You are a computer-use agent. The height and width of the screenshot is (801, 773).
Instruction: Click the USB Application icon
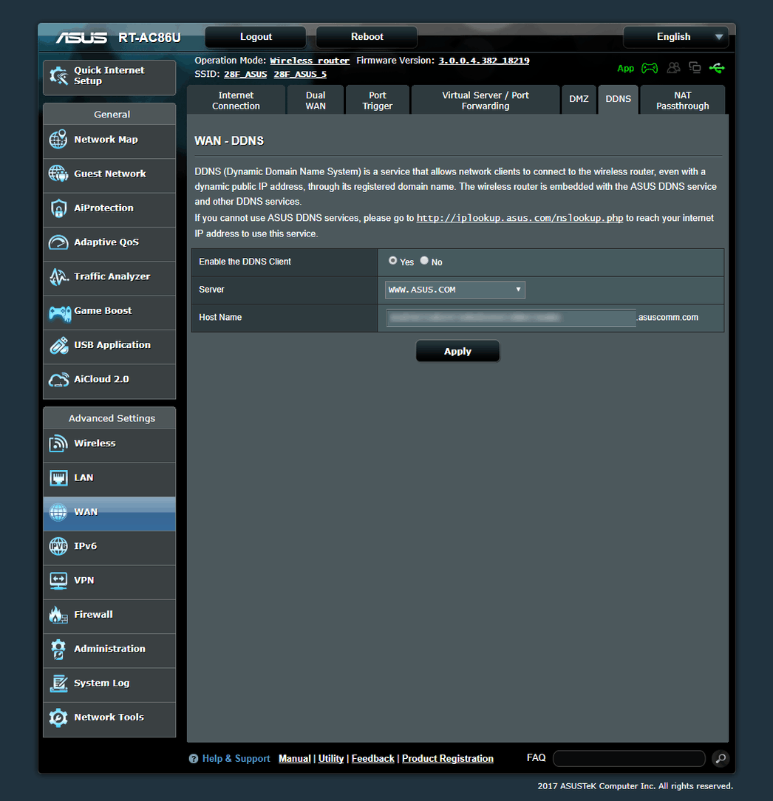pos(58,345)
